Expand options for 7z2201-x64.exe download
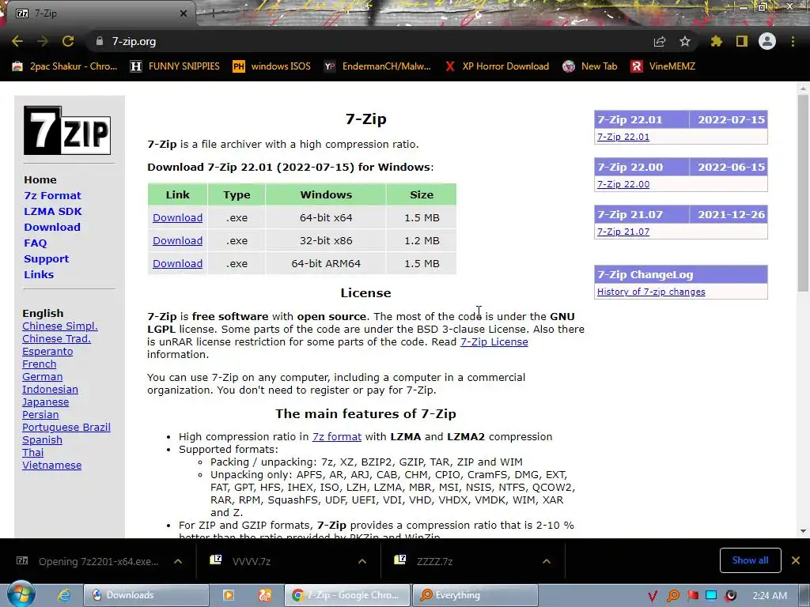Screen dimensions: 810x607 pyautogui.click(x=178, y=561)
